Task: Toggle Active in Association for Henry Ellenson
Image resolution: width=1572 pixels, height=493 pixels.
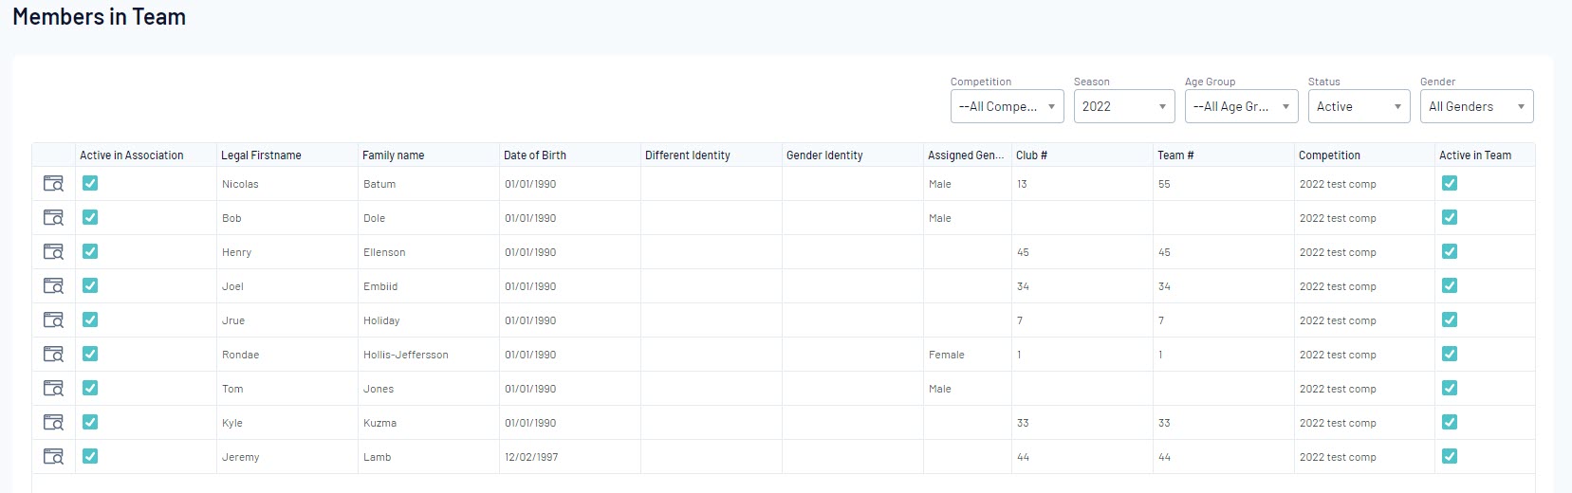Action: [90, 251]
